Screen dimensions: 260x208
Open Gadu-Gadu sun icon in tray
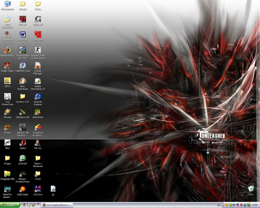[226, 205]
